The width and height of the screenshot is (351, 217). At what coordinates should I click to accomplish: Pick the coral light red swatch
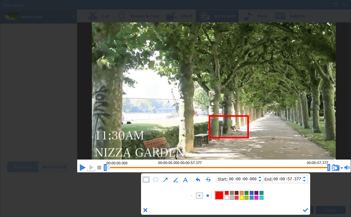click(x=237, y=198)
